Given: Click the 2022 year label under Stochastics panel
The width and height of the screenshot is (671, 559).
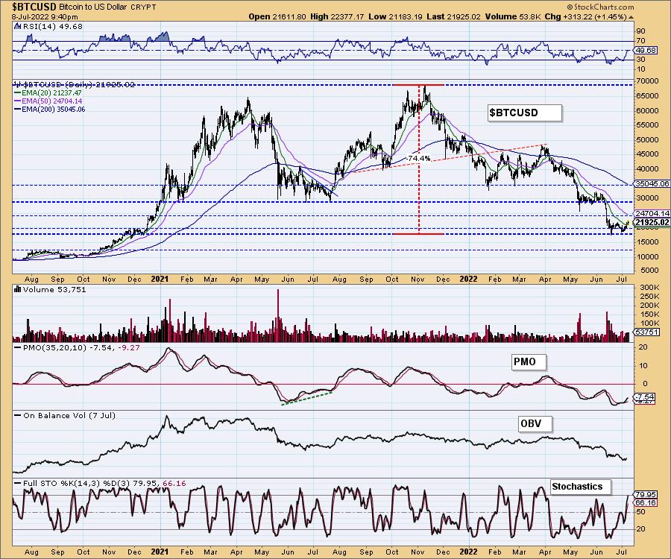Looking at the screenshot, I should click(469, 552).
